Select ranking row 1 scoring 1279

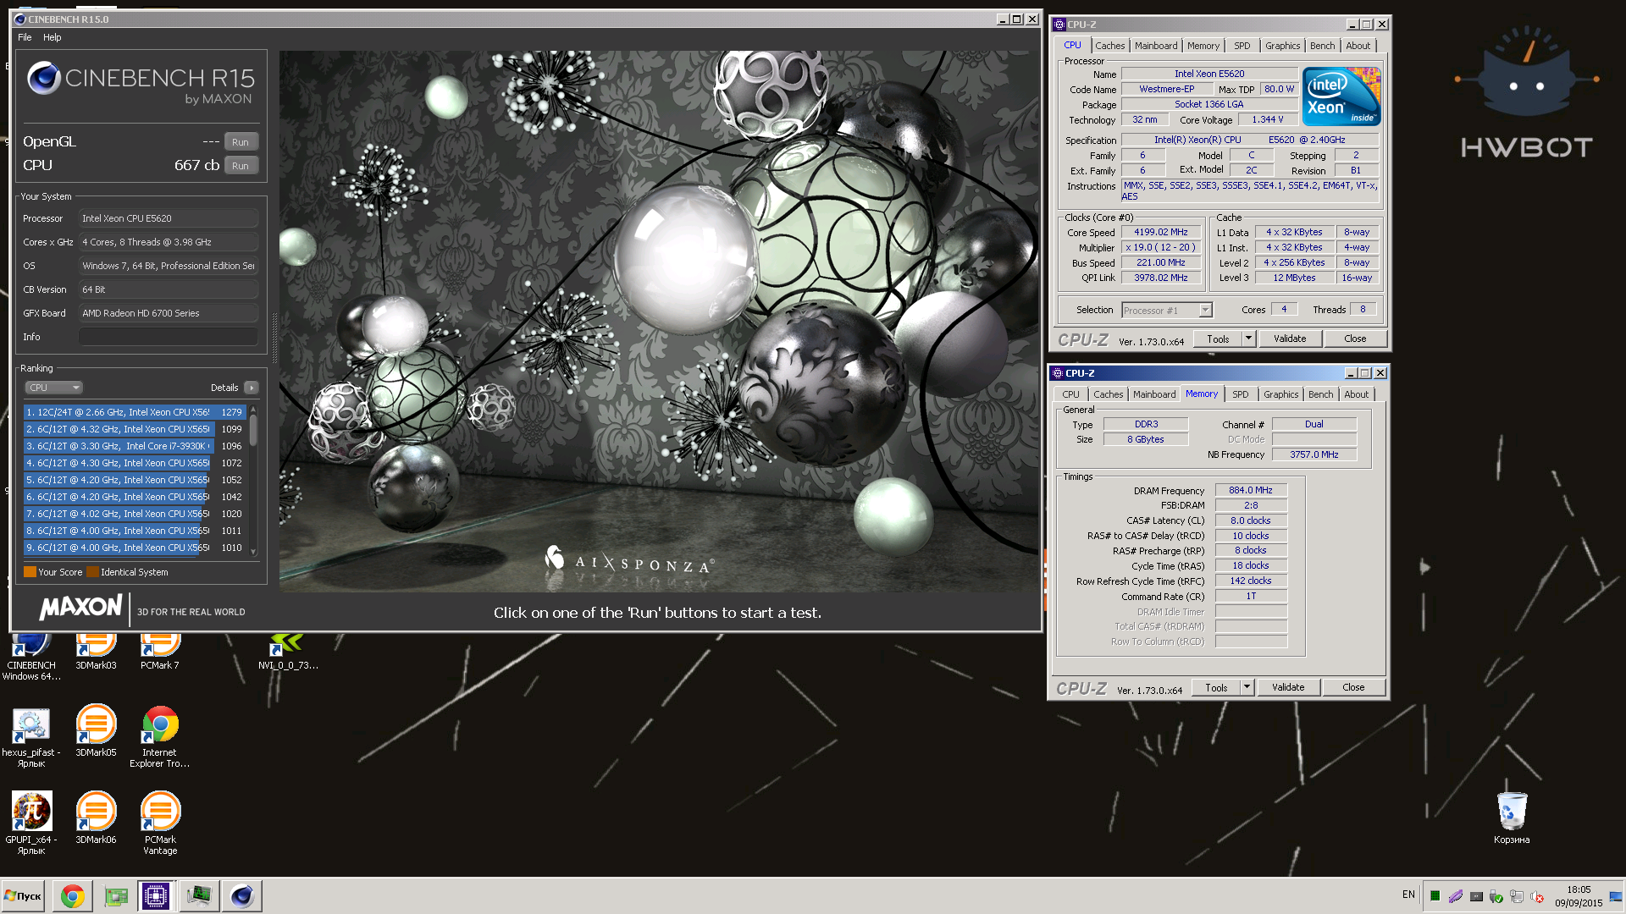(135, 412)
